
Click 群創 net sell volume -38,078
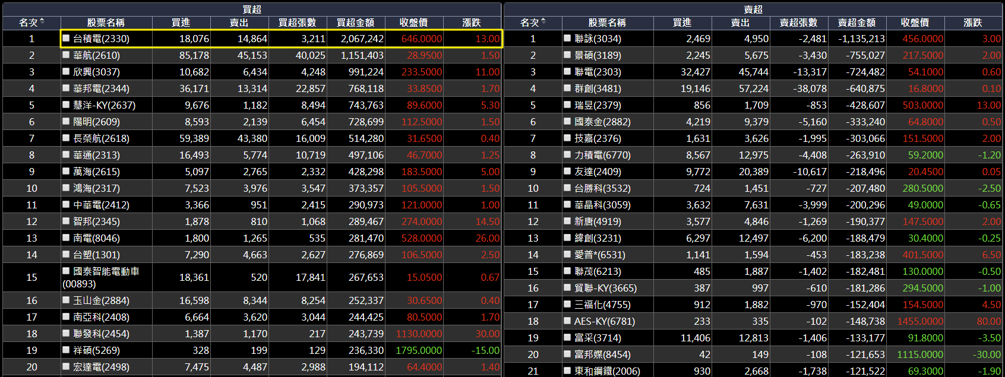point(810,88)
